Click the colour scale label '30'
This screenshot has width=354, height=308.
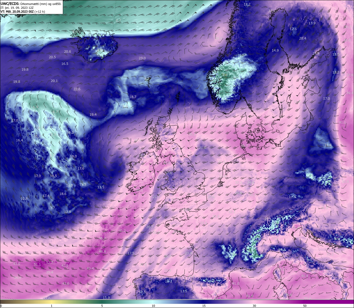tap(254, 306)
